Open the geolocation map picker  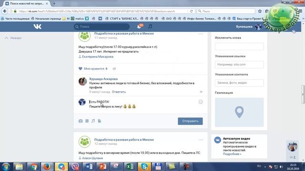point(239,112)
